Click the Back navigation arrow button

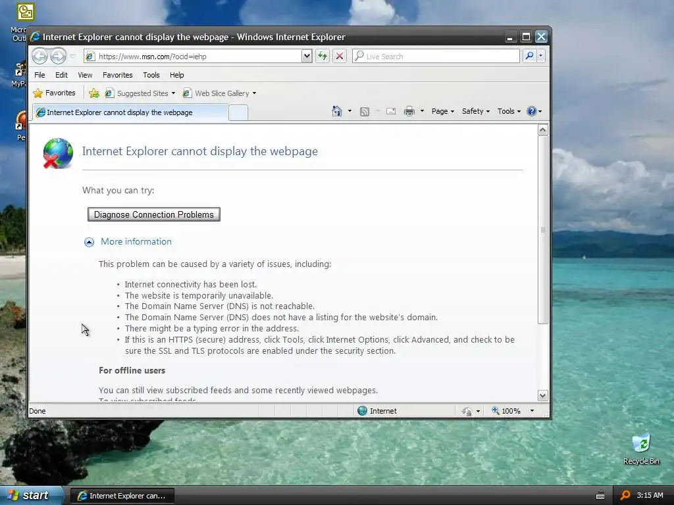pos(39,56)
